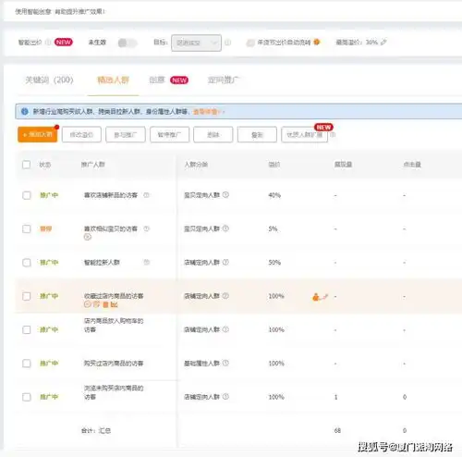Click 复制 button in toolbar
This screenshot has height=457, width=462.
[x=257, y=134]
